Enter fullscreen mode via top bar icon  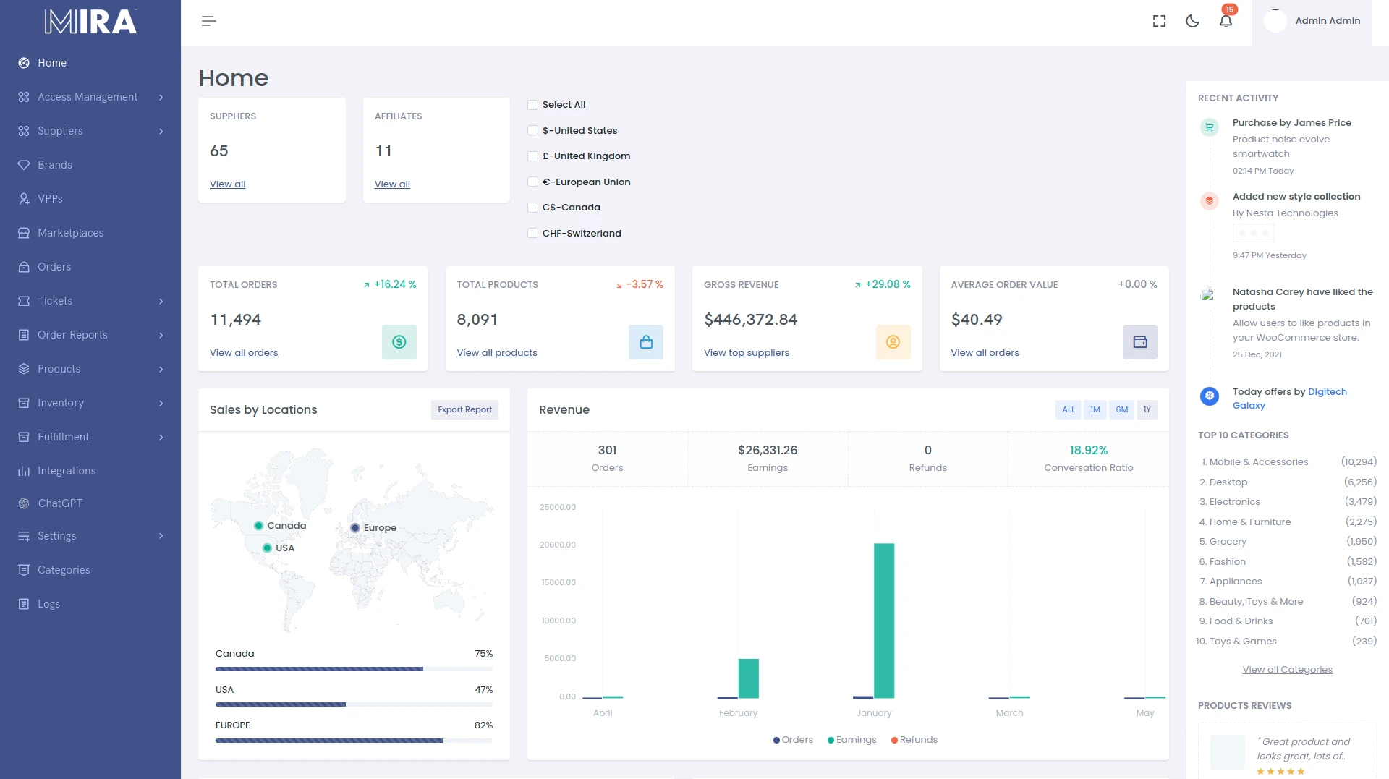pos(1159,21)
